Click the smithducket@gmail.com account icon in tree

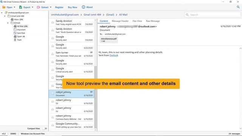point(6,12)
